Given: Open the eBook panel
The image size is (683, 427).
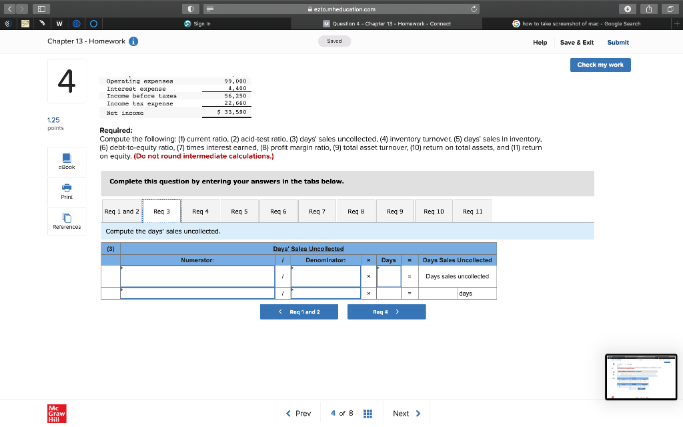Looking at the screenshot, I should 66,161.
